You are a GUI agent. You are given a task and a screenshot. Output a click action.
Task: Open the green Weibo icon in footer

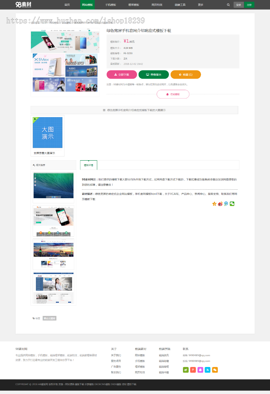(186, 370)
